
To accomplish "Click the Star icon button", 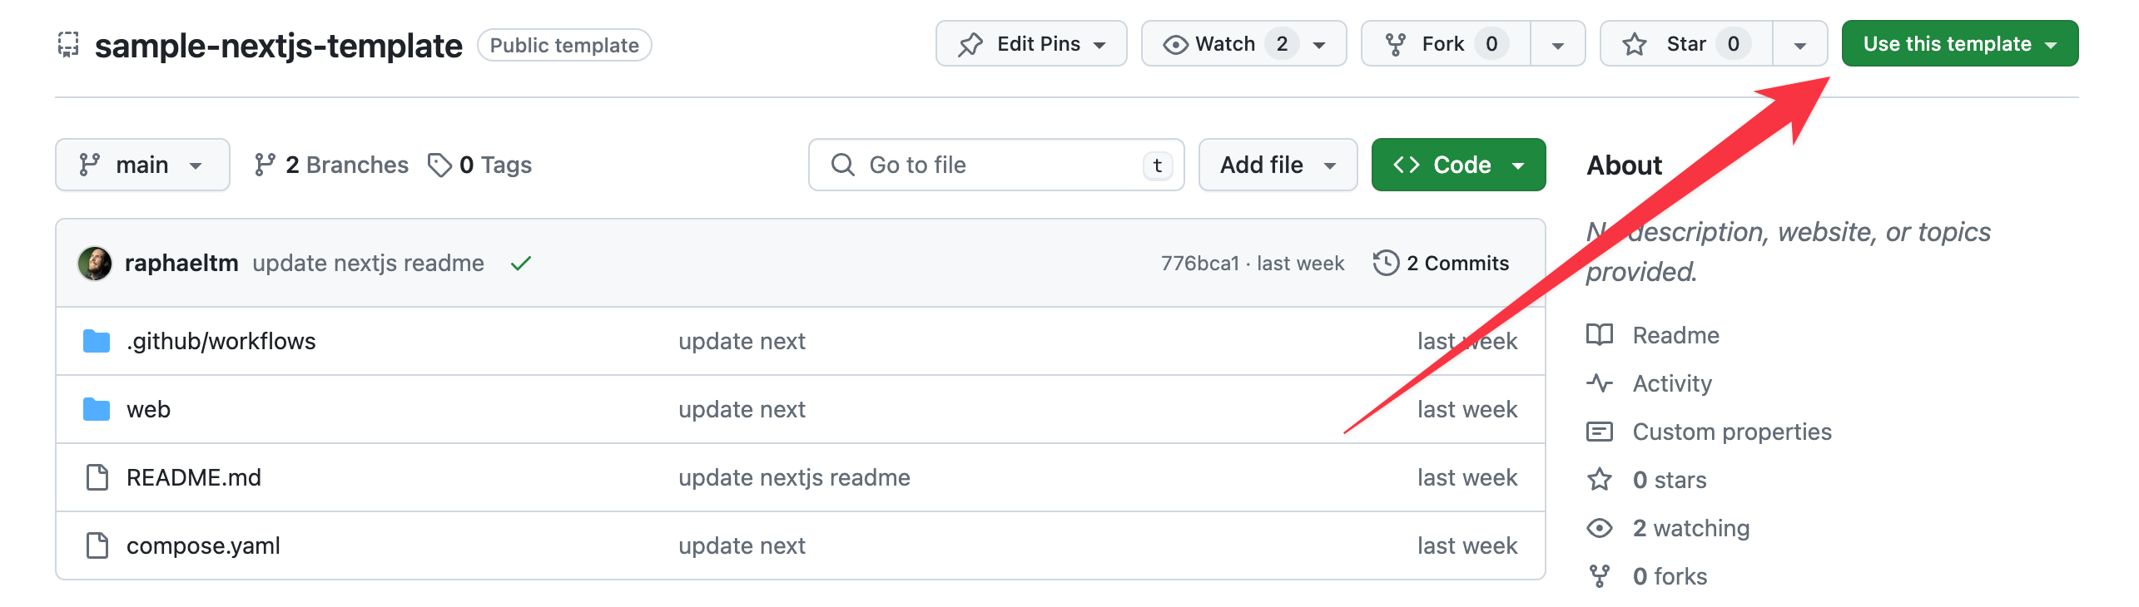I will click(x=1635, y=44).
